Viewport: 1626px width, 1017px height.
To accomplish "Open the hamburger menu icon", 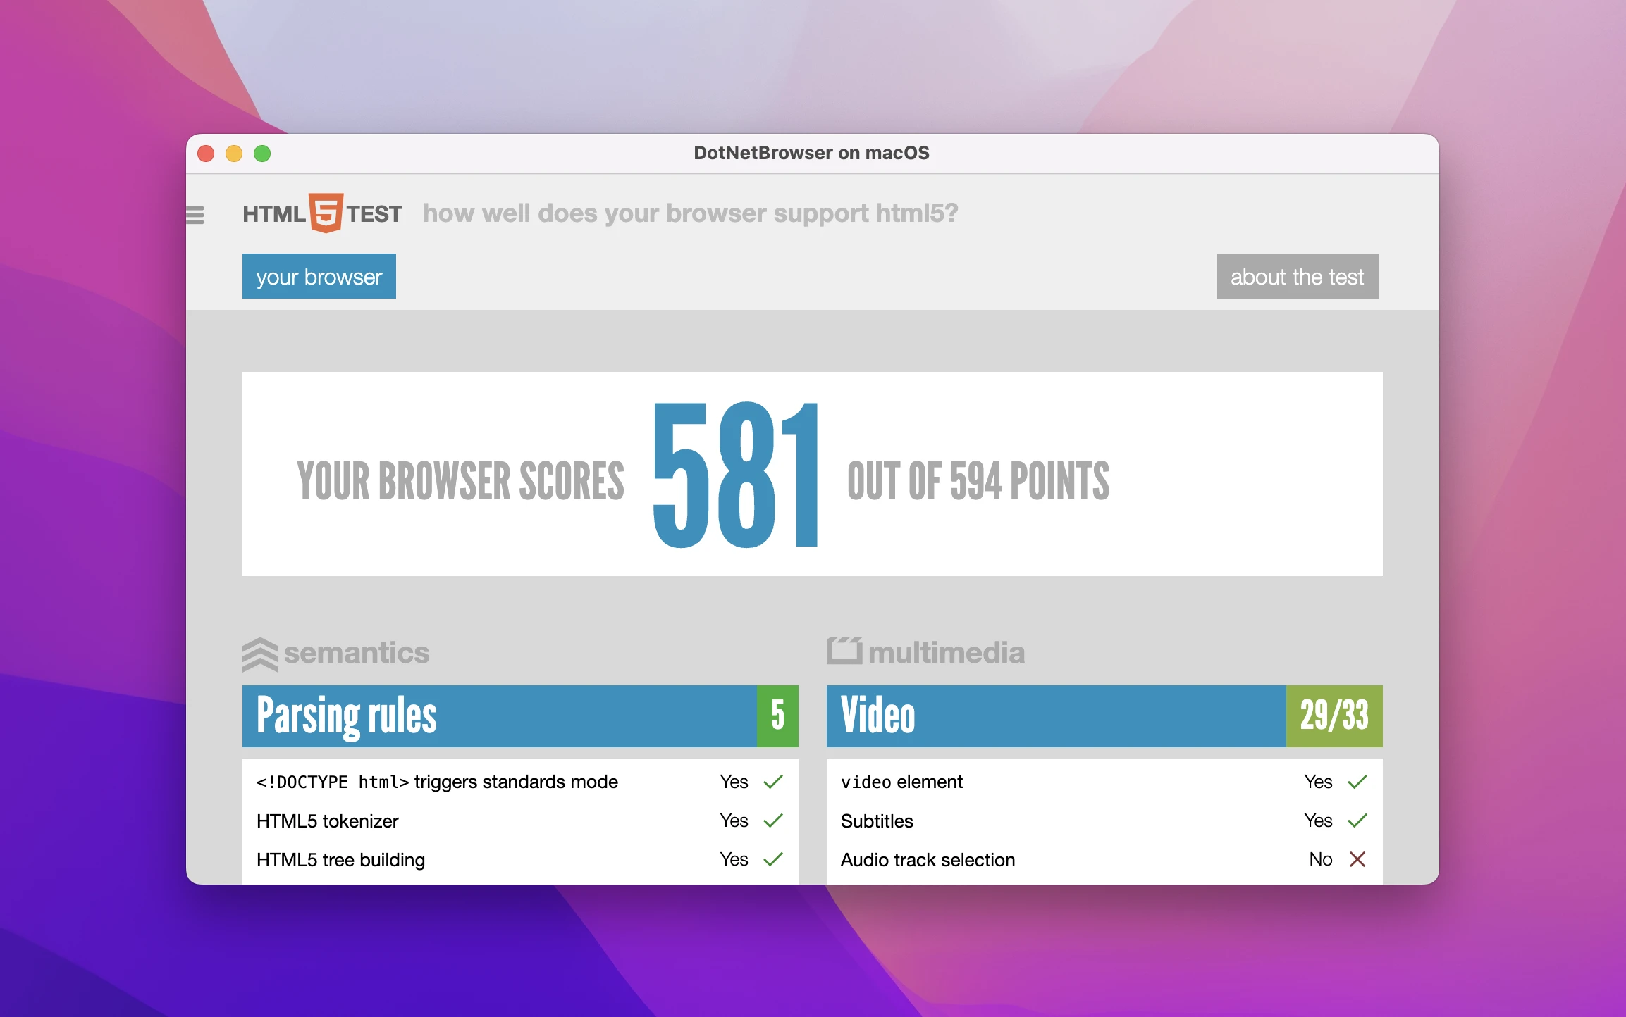I will pyautogui.click(x=195, y=214).
